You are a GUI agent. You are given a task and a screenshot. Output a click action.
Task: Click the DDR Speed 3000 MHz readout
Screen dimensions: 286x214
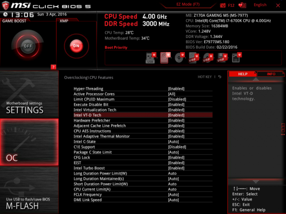coord(137,24)
